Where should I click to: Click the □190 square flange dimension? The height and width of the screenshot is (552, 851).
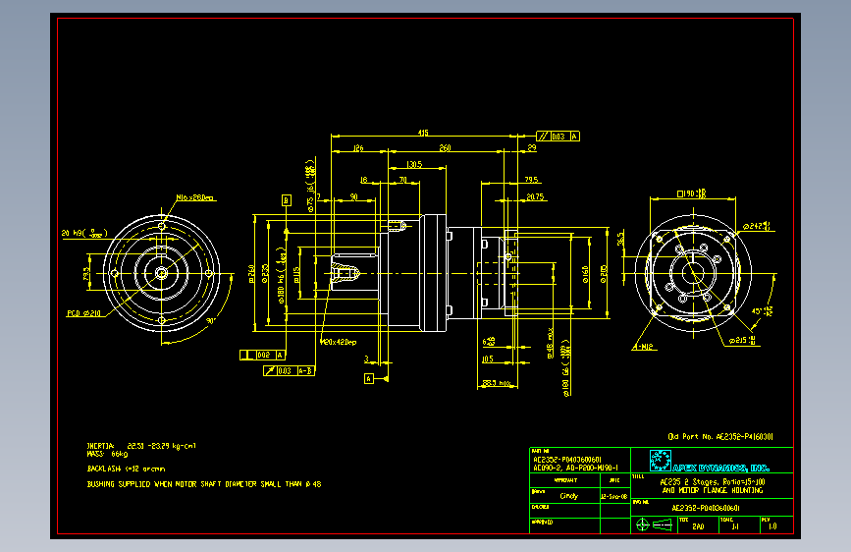click(x=691, y=193)
